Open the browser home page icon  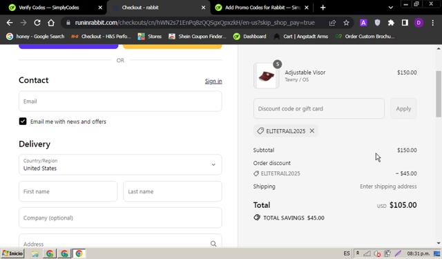51,23
